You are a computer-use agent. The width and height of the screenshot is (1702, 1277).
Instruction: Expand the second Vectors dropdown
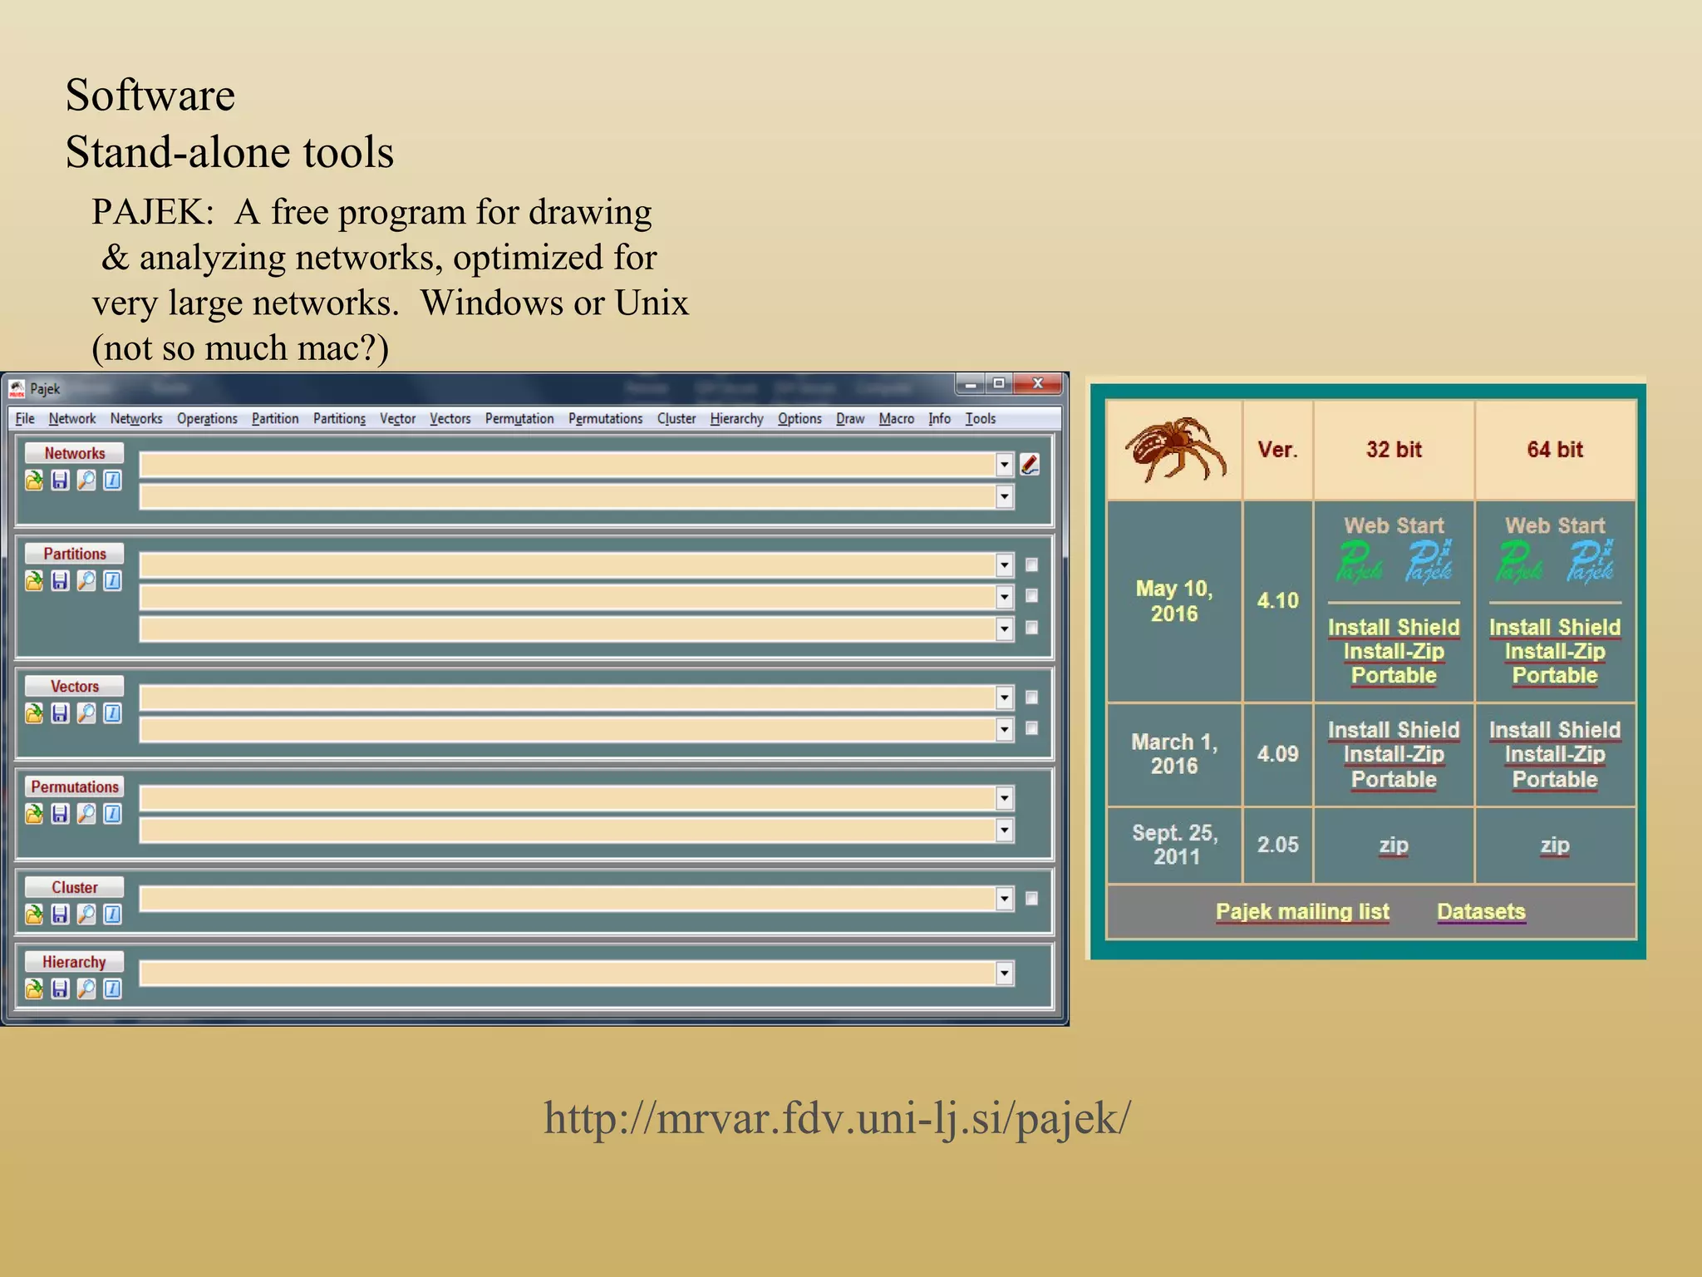pyautogui.click(x=1005, y=729)
